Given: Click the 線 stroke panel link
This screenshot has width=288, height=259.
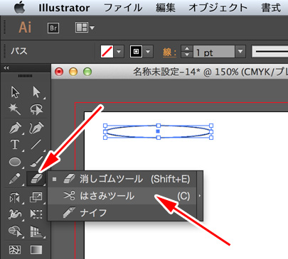Looking at the screenshot, I should click(169, 52).
